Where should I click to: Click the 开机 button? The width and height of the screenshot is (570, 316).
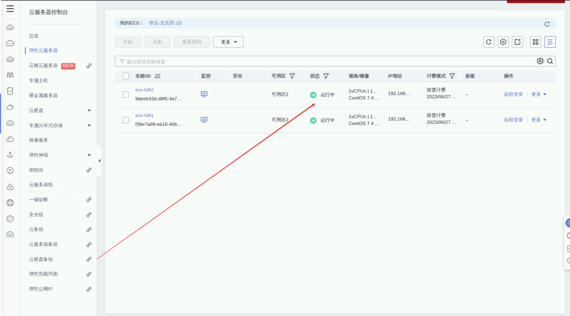point(128,42)
